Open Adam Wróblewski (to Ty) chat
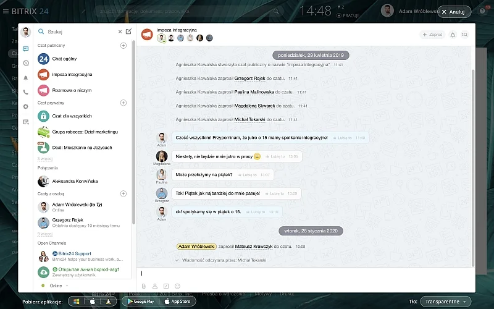This screenshot has height=309, width=494. point(82,207)
